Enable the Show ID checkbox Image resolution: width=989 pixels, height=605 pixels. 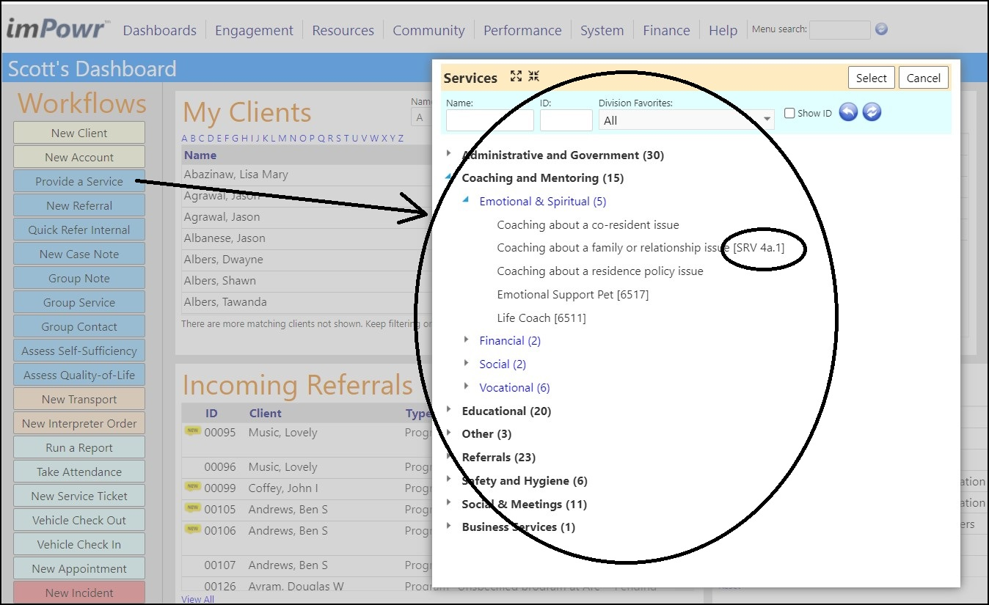(789, 113)
